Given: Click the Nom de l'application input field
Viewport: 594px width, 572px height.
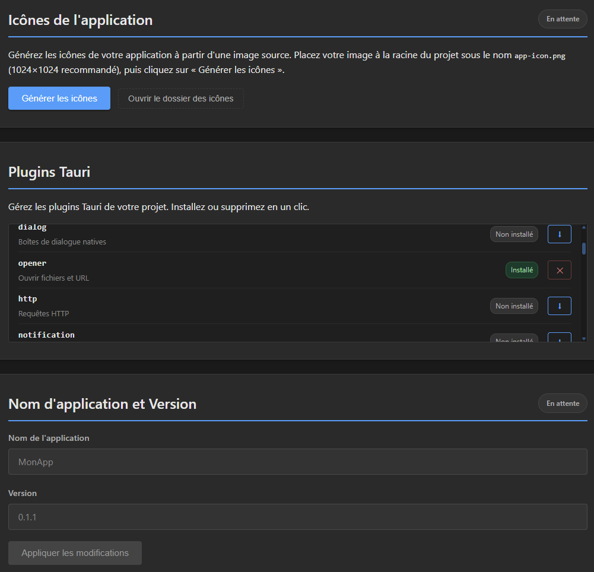Looking at the screenshot, I should click(298, 462).
